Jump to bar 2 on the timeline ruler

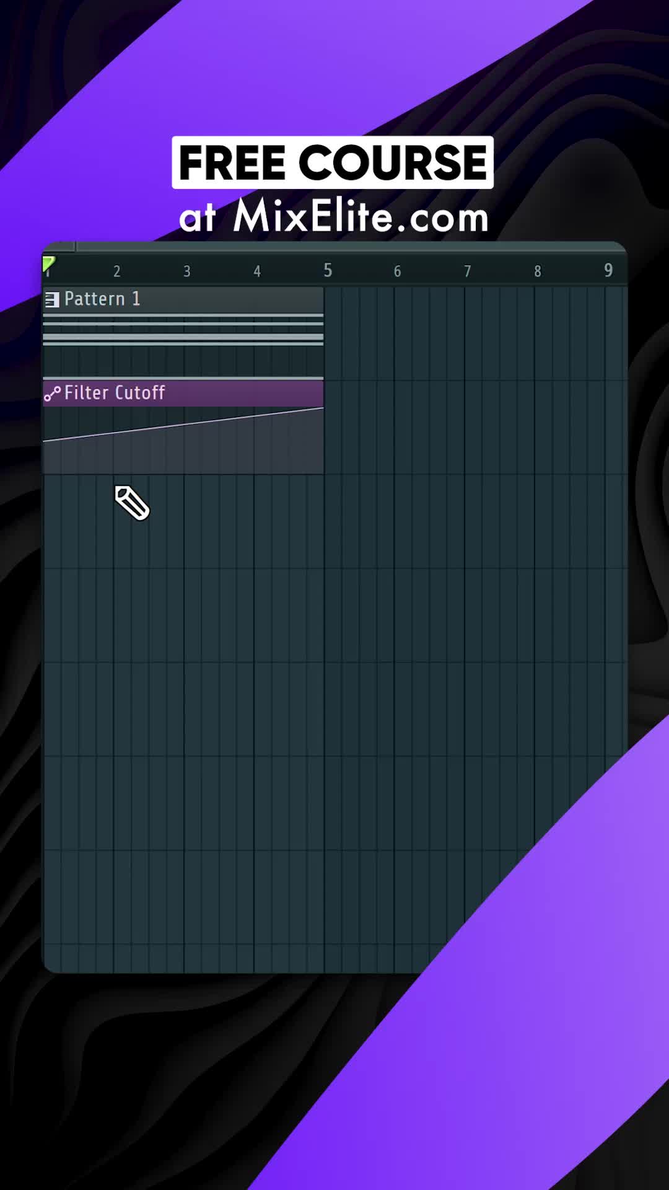(116, 271)
